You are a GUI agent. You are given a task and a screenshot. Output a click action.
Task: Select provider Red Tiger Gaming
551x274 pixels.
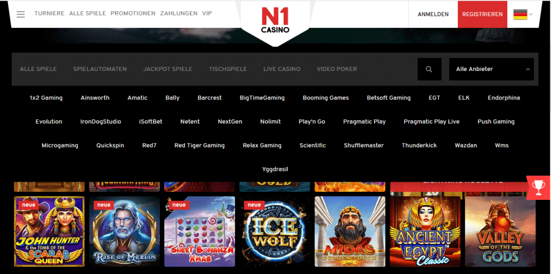(200, 145)
